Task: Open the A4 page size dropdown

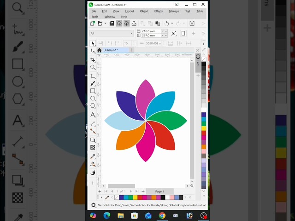Action: (112, 34)
